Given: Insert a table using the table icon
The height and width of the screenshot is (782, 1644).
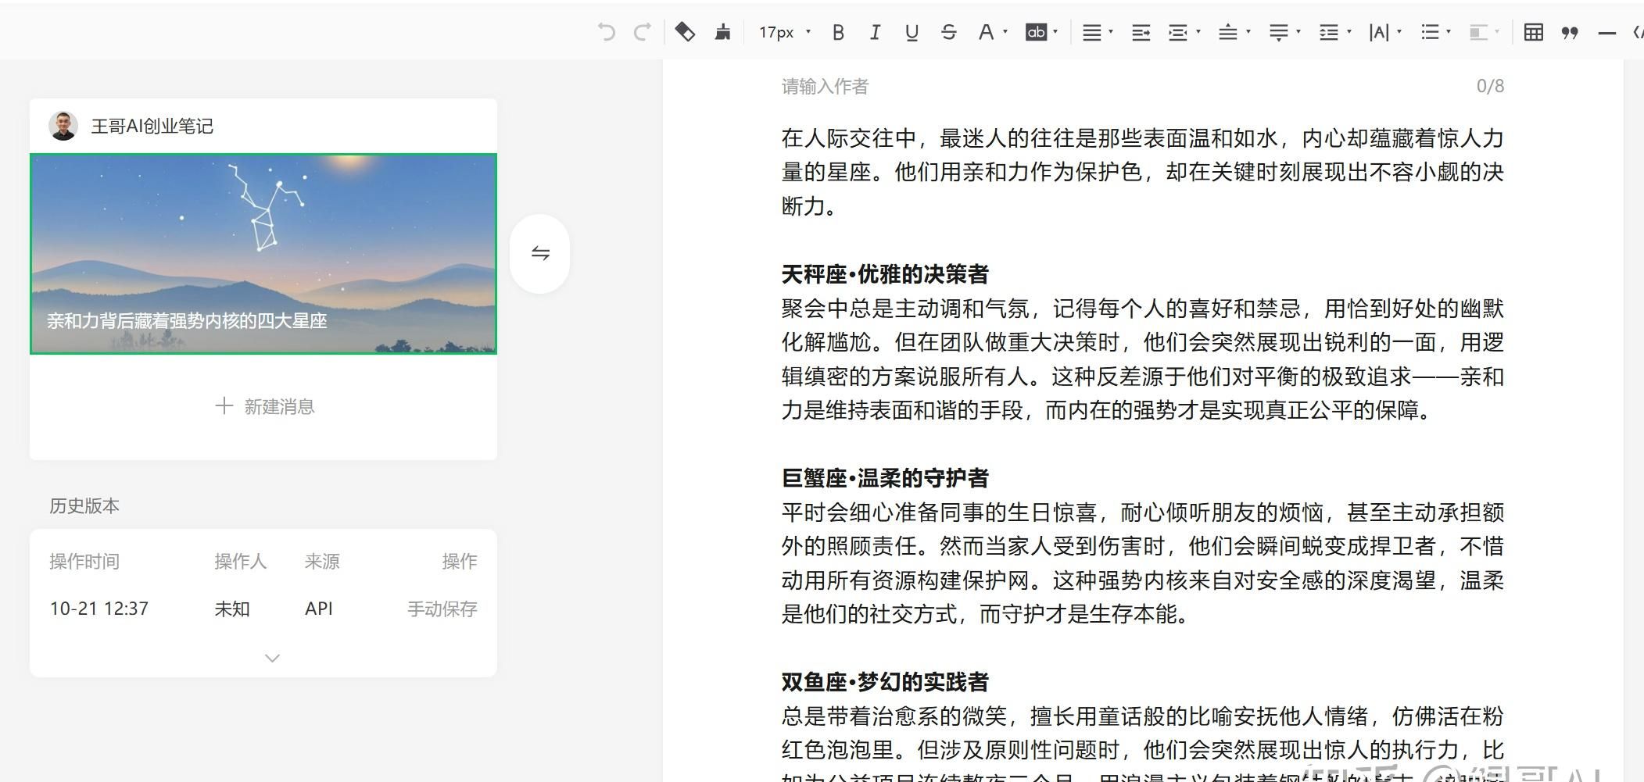Looking at the screenshot, I should [1533, 32].
